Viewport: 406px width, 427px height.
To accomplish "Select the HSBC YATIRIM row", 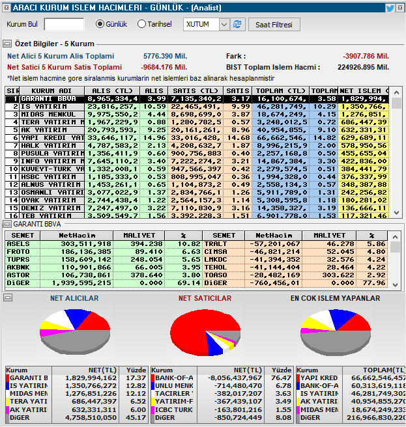I will coord(197,177).
